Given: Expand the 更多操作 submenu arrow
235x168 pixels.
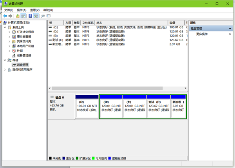Looking at the screenshot, I should 230,34.
